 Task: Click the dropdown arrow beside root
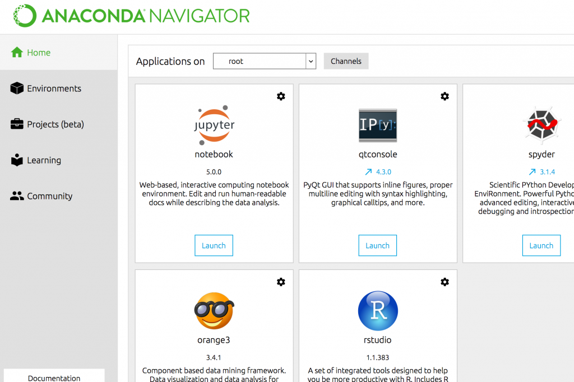311,61
